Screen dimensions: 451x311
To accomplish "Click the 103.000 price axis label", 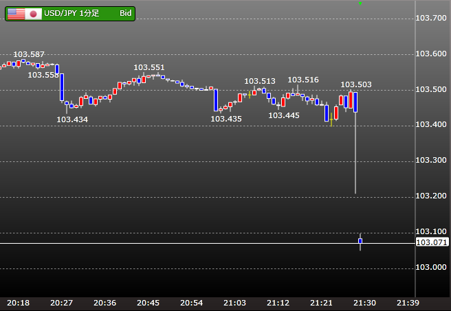I will pos(432,266).
